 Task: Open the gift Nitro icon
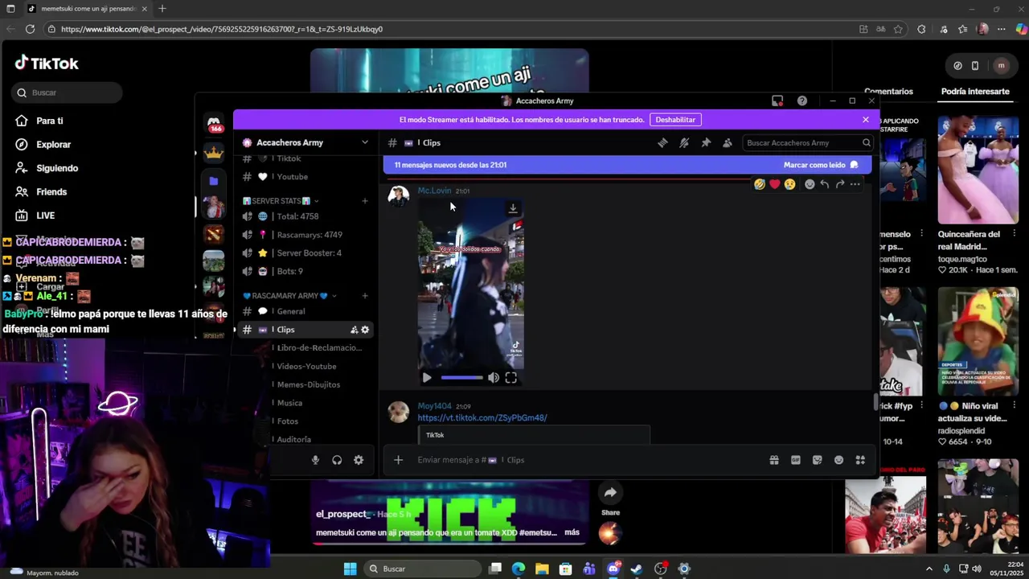(774, 460)
